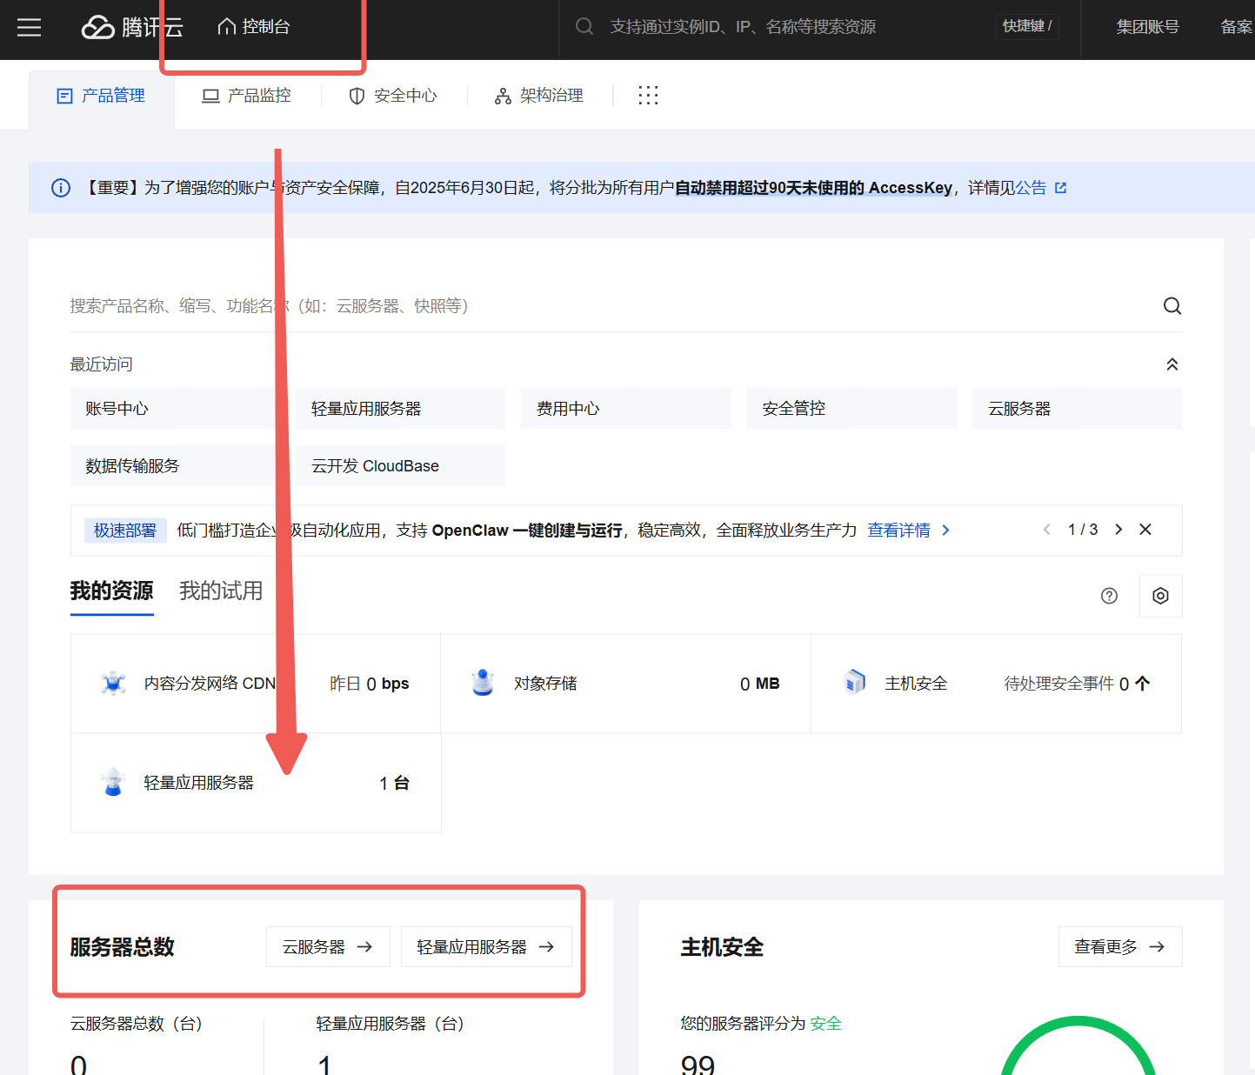
Task: Open the 备案 menu item
Action: tap(1237, 27)
